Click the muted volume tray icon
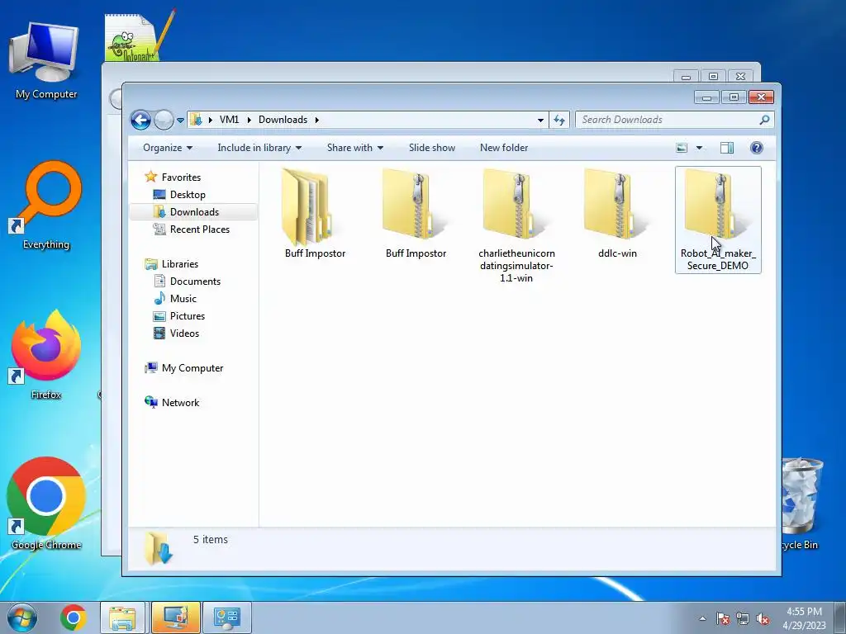846x634 pixels. (x=763, y=618)
